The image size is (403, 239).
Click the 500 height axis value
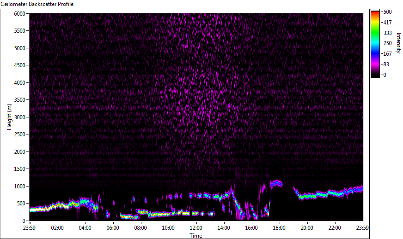point(21,204)
